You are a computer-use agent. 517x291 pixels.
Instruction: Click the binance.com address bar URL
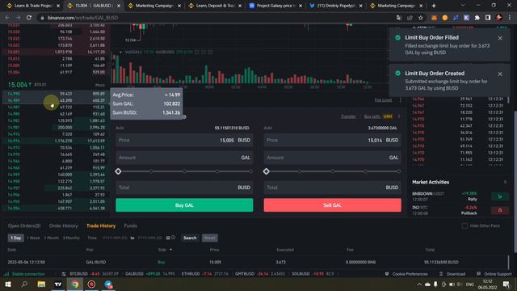82,18
